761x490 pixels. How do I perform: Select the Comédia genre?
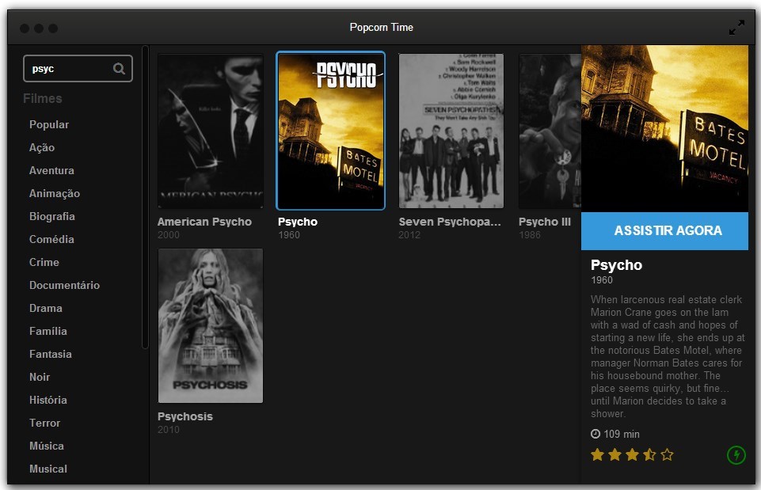[51, 239]
